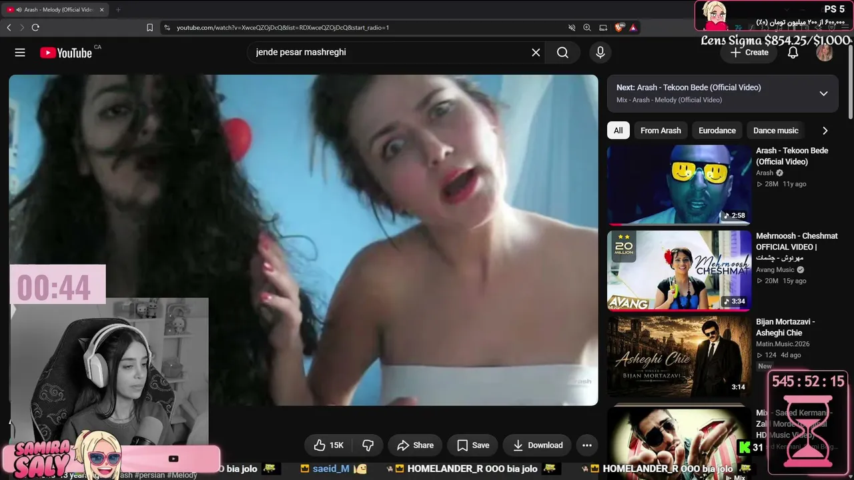Clear the search box with the X
The image size is (854, 480).
(536, 53)
